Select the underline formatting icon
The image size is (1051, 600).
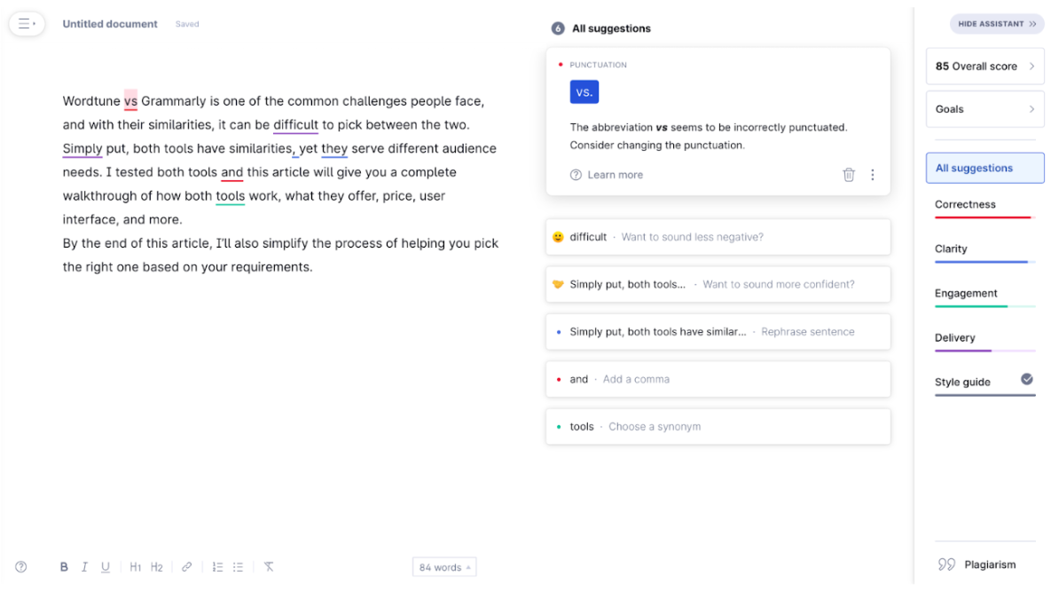[106, 566]
